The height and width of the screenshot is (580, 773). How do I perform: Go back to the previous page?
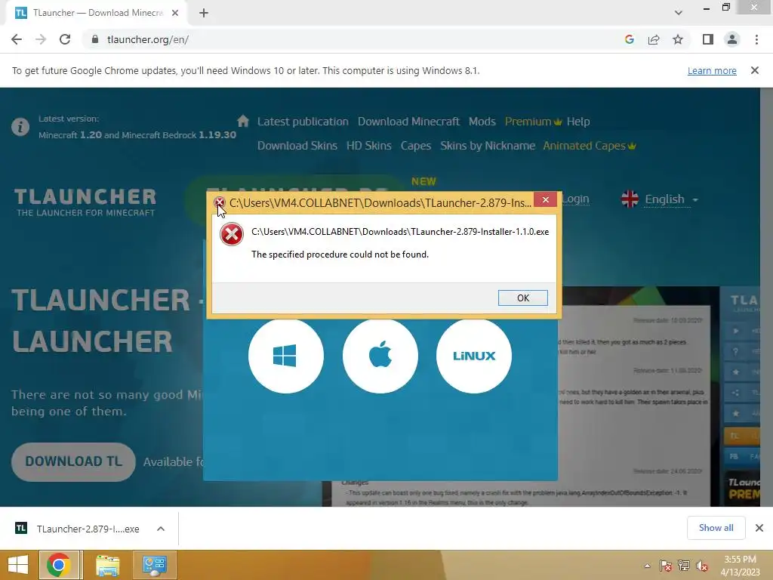[x=17, y=39]
